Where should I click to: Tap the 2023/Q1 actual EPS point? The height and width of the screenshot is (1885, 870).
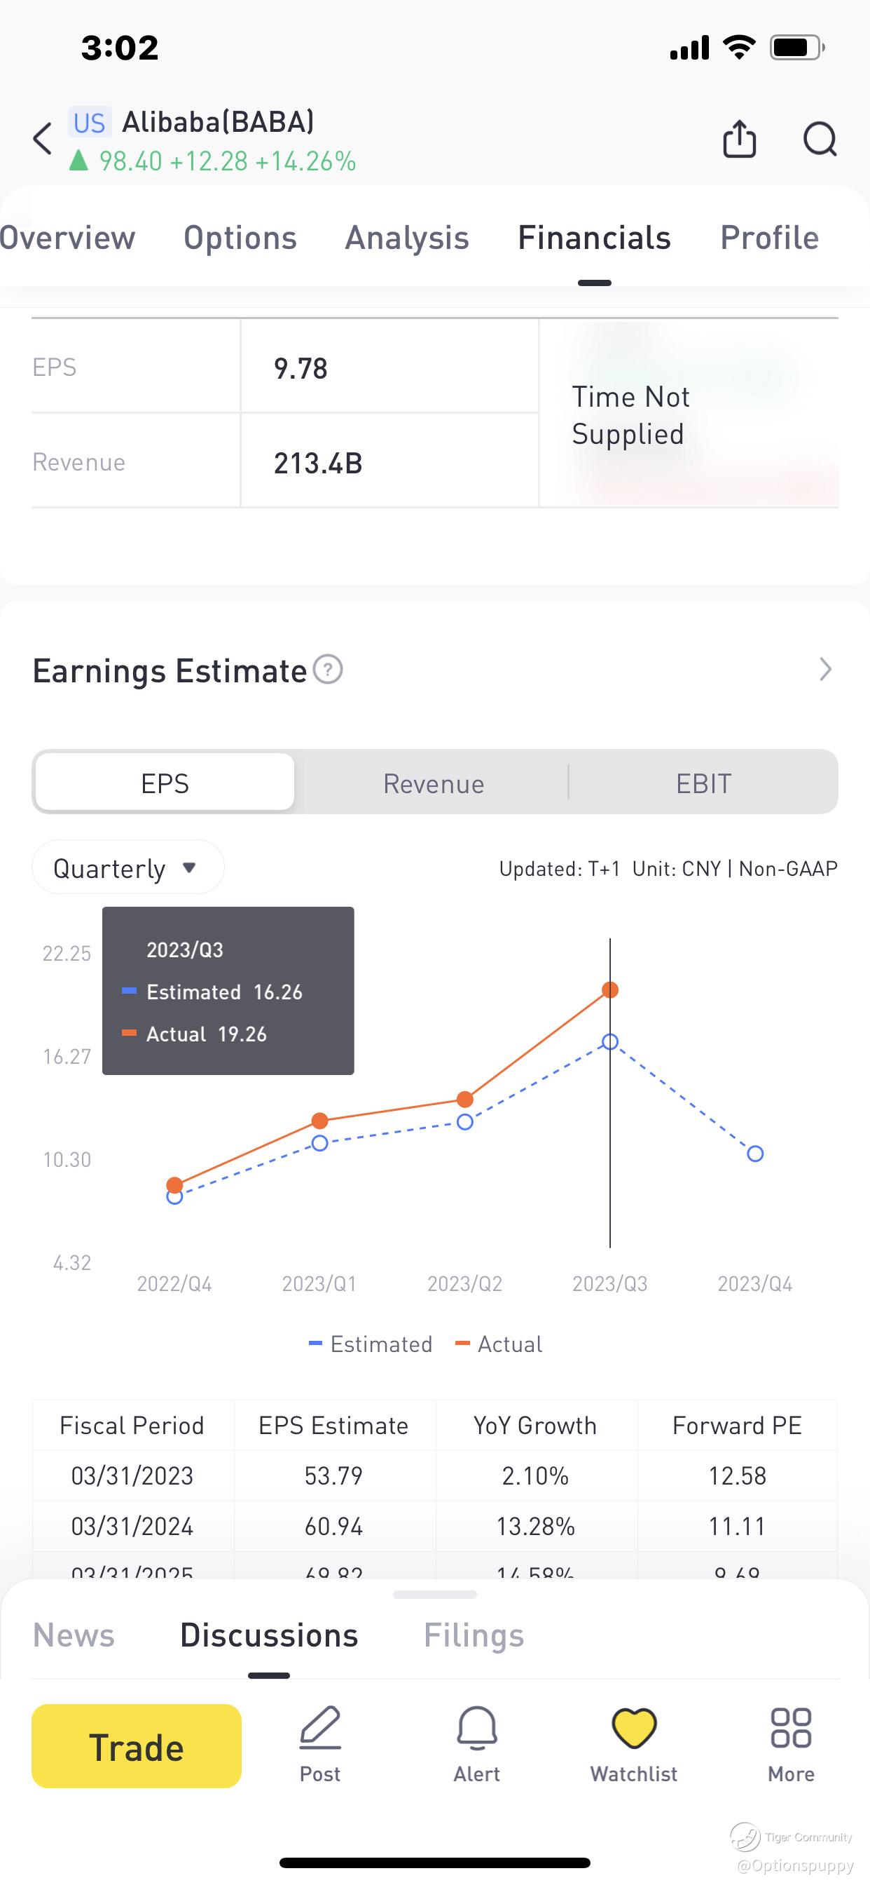[319, 1121]
